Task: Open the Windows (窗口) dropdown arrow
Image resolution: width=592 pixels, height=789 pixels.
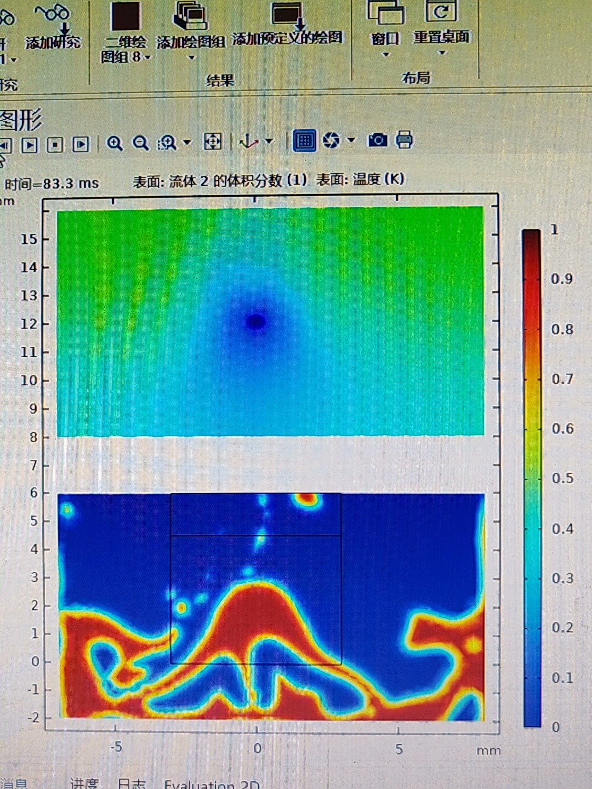Action: click(385, 54)
